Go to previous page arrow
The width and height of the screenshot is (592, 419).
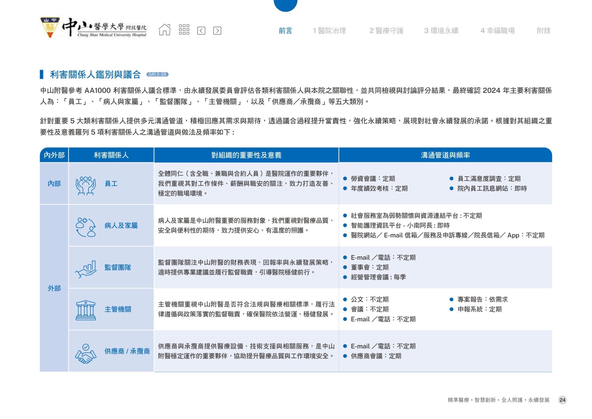click(201, 31)
